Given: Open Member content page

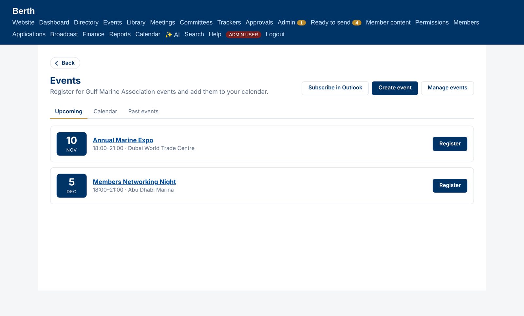Looking at the screenshot, I should [388, 22].
